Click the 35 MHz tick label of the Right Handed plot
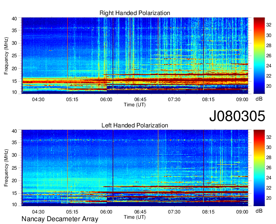 (x=14, y=30)
